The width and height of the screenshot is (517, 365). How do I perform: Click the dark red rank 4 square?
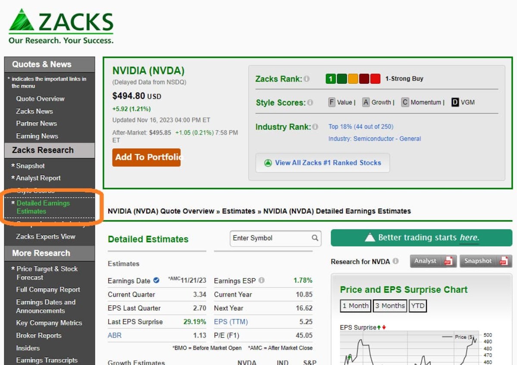[364, 79]
